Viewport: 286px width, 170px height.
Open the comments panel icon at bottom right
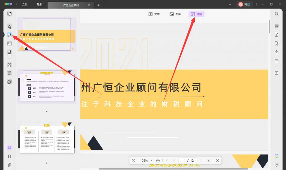(277, 165)
